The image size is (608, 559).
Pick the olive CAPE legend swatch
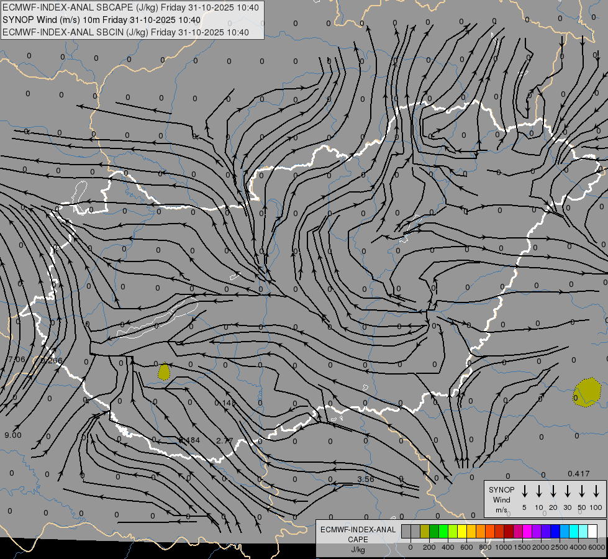(425, 532)
